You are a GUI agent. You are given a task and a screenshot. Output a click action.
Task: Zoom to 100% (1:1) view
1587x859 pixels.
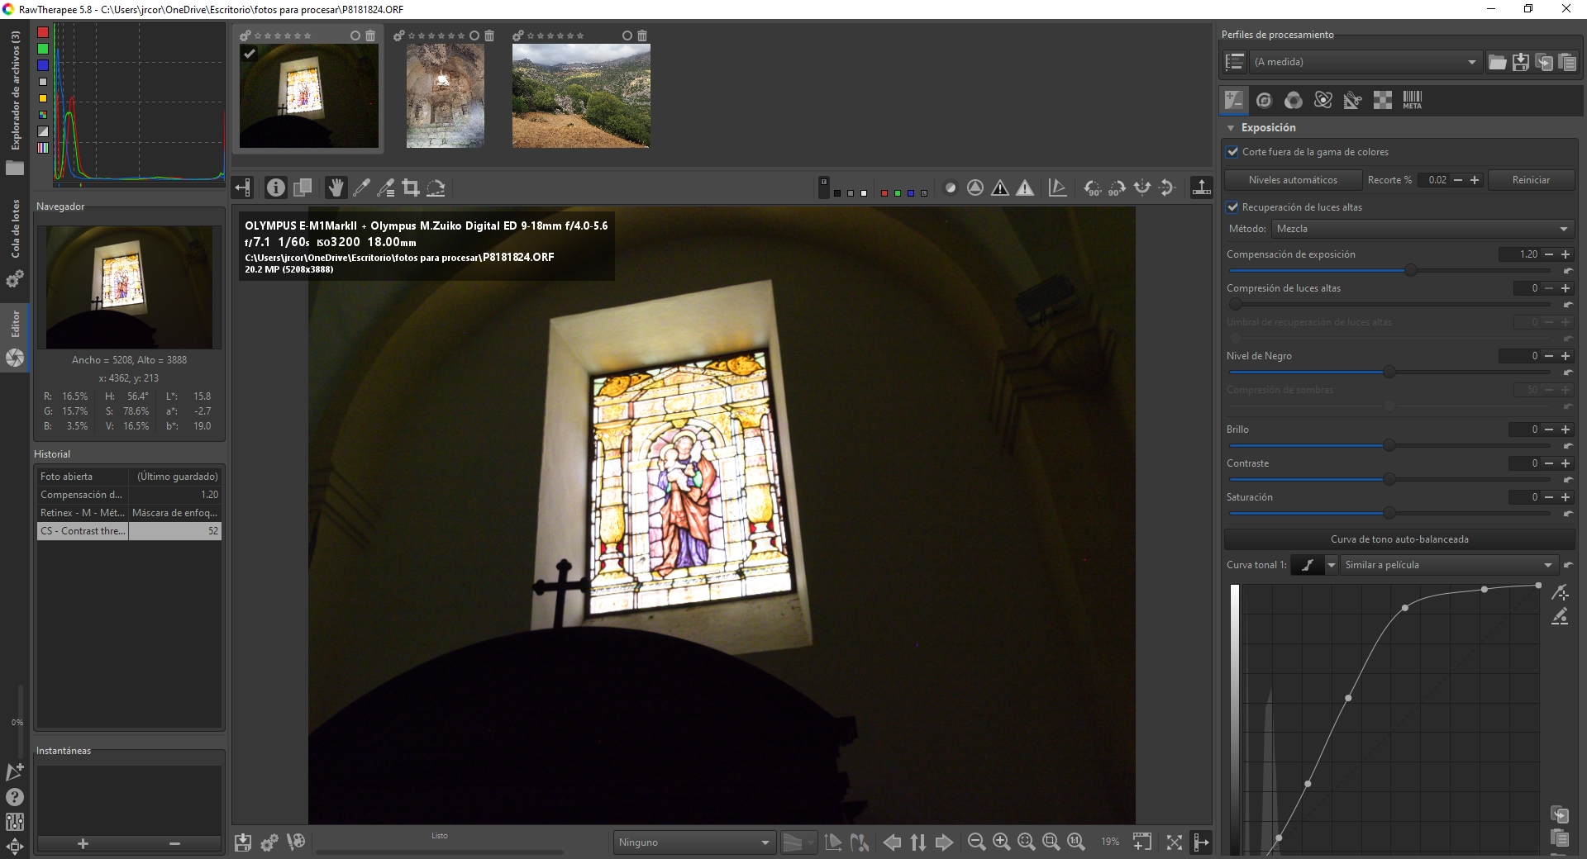[1075, 842]
